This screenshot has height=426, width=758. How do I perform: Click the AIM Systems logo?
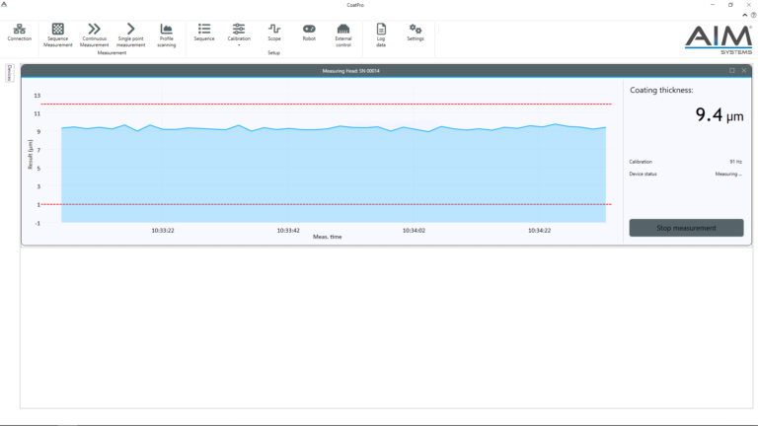[718, 39]
